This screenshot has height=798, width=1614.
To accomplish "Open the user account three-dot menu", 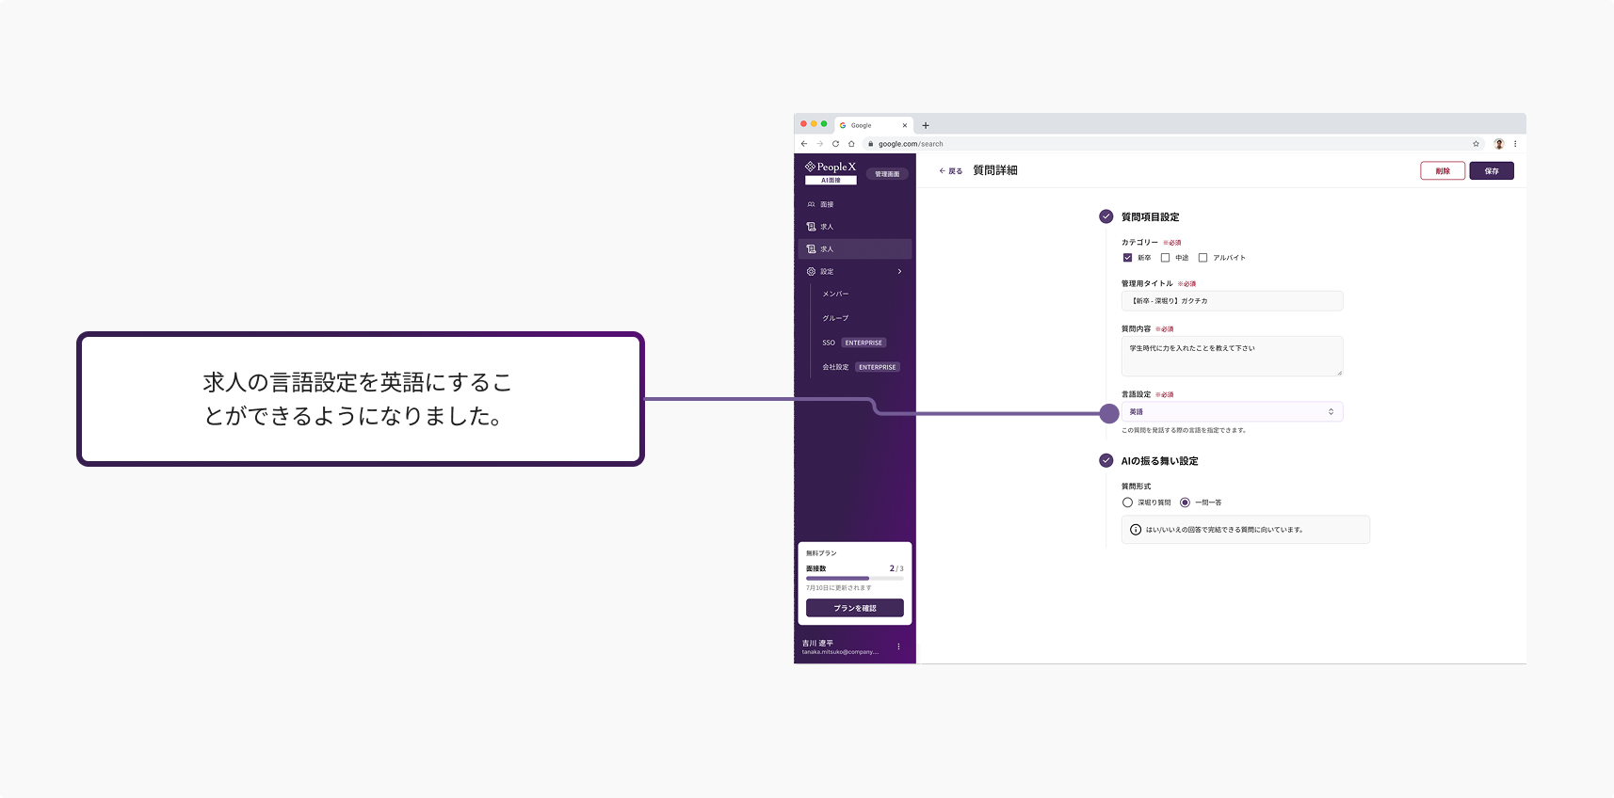I will 898,646.
